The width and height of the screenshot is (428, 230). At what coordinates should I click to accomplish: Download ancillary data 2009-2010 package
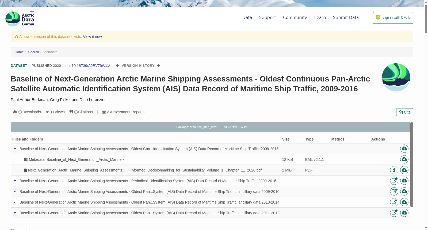pos(404,191)
